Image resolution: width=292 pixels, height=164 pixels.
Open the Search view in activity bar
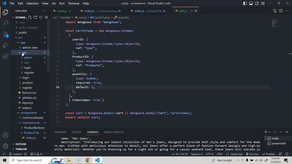click(5, 23)
